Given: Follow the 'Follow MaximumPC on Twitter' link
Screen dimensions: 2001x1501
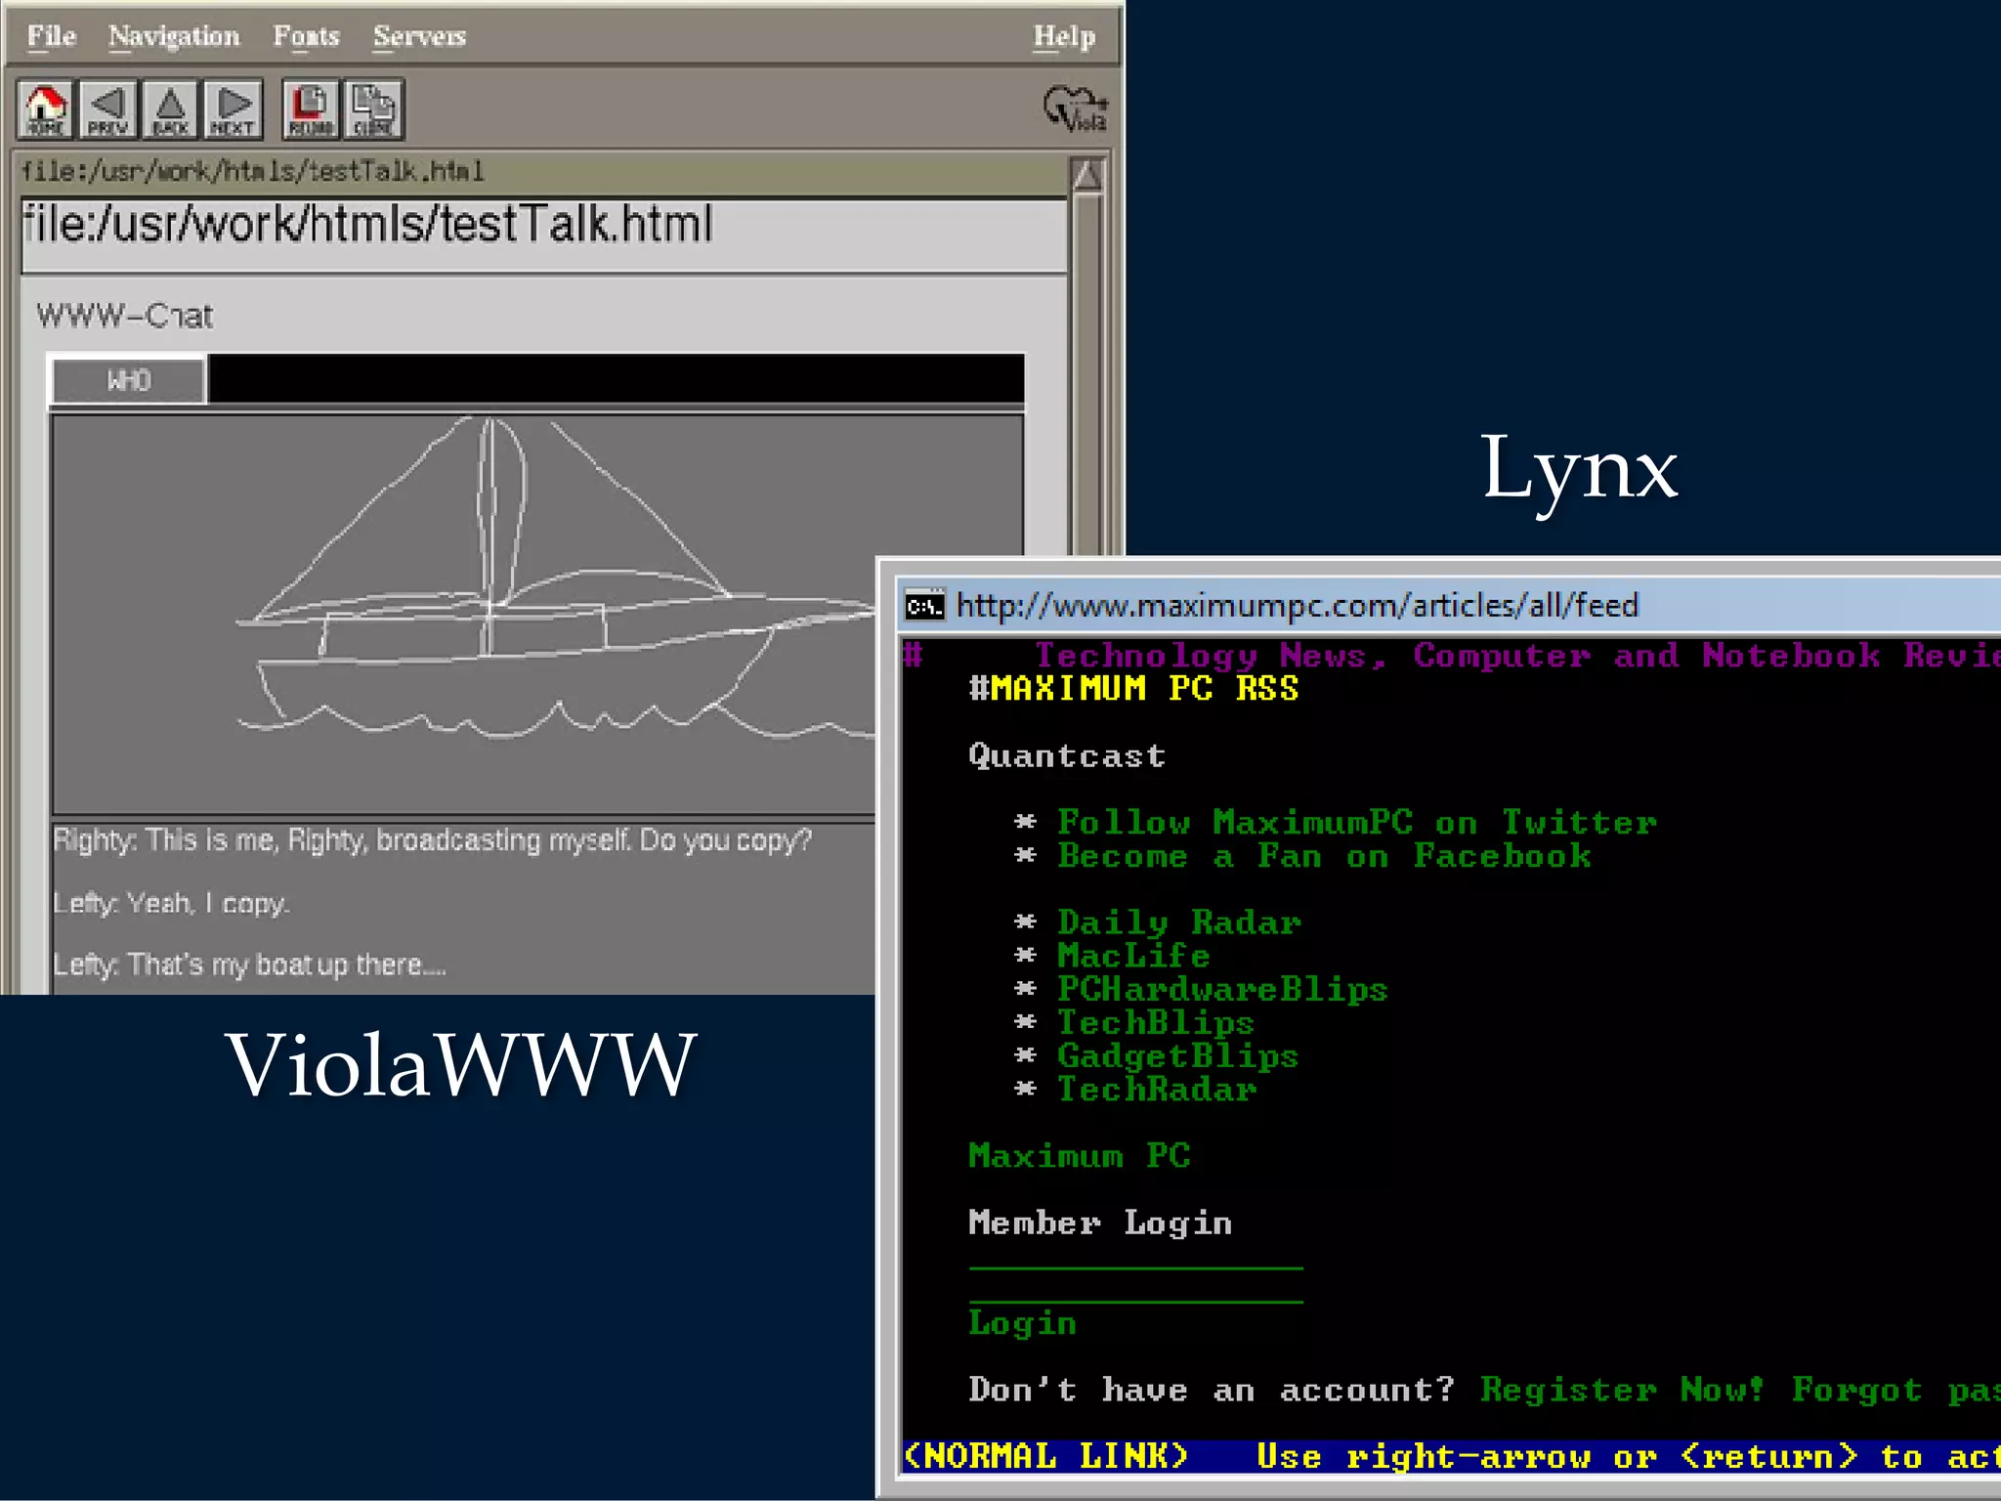Looking at the screenshot, I should pos(1356,823).
